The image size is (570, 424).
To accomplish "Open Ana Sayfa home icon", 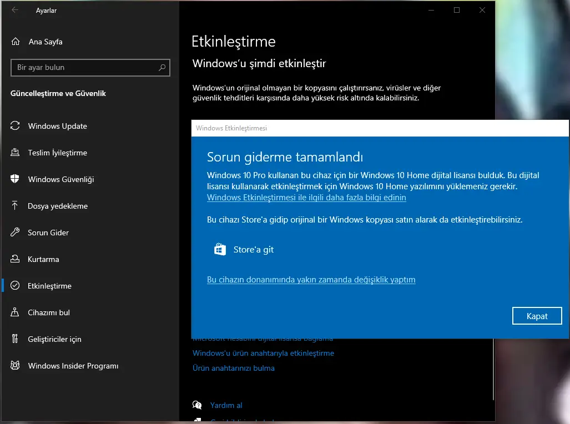I will pos(16,42).
